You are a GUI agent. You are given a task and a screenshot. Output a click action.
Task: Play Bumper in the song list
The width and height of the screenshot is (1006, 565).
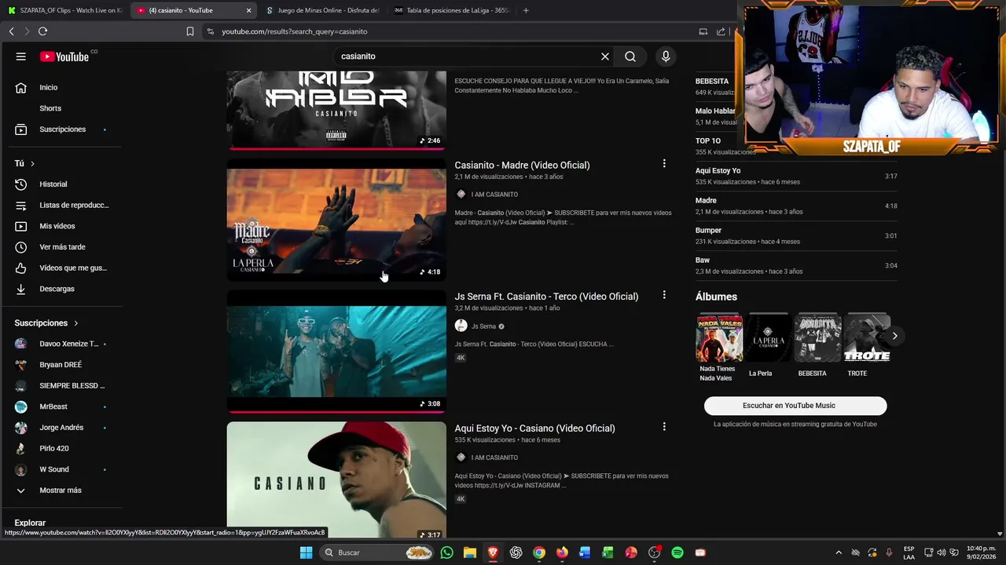click(796, 235)
